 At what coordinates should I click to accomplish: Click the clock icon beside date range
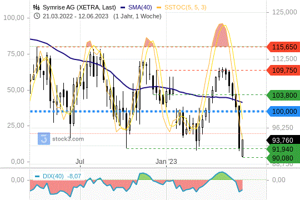point(37,16)
